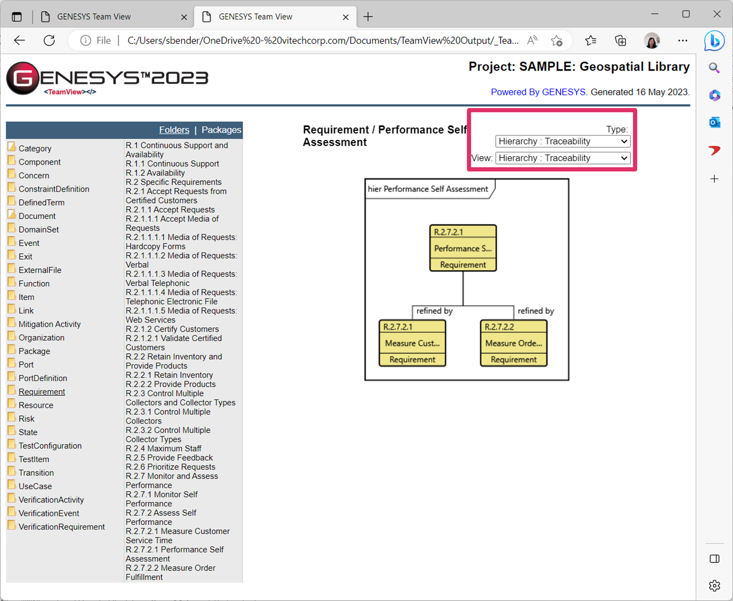
Task: Click the Bing Copilot sidebar icon
Action: [714, 40]
